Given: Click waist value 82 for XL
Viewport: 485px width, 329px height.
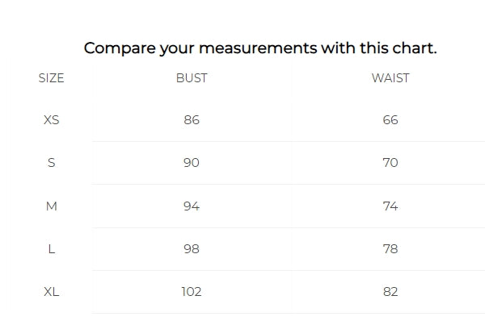Looking at the screenshot, I should click(390, 291).
